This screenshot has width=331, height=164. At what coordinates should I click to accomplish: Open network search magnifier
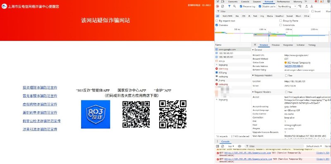point(235,6)
